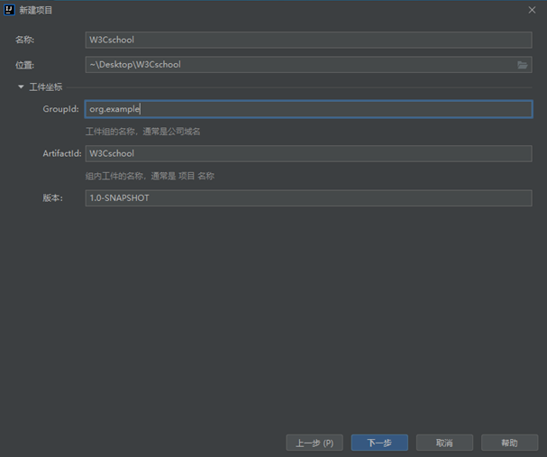Click the IntelliJ IDEA logo in title bar
547x457 pixels.
pos(9,10)
